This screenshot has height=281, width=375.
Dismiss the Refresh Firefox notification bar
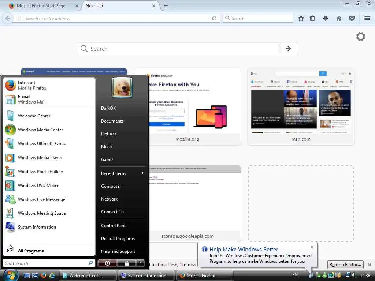pyautogui.click(x=369, y=265)
